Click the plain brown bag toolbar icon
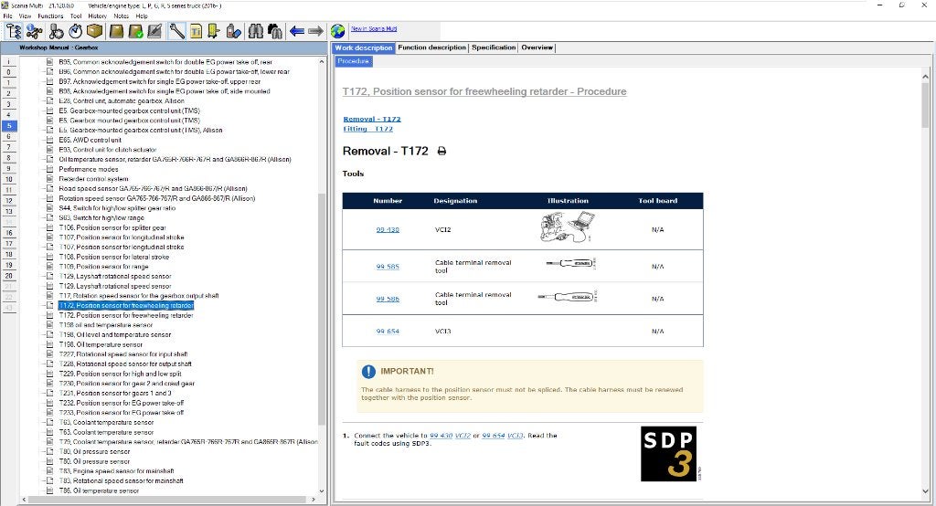 click(116, 31)
